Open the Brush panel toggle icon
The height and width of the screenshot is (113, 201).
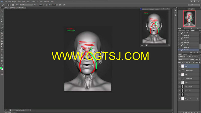[x=13, y=5]
